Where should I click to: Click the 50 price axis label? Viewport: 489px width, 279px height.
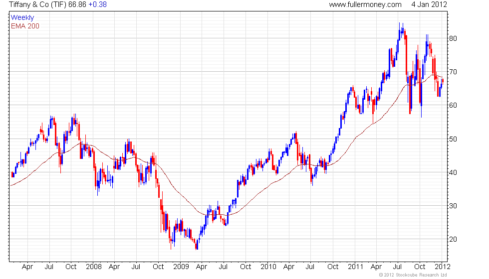(453, 139)
